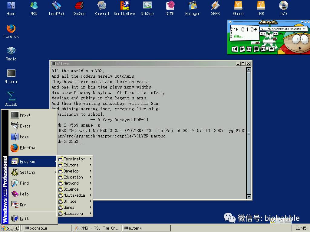This screenshot has width=310, height=232.
Task: Open the GtkSee image viewer icon
Action: point(147,5)
